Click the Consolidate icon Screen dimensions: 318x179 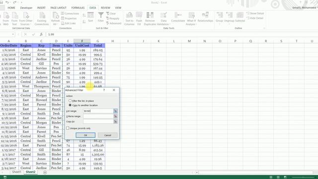pyautogui.click(x=178, y=17)
